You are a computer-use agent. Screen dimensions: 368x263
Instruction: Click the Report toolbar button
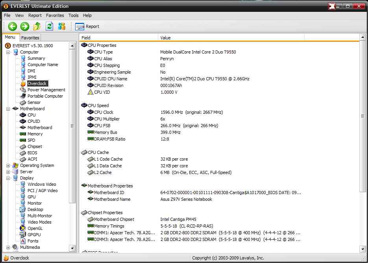point(87,26)
